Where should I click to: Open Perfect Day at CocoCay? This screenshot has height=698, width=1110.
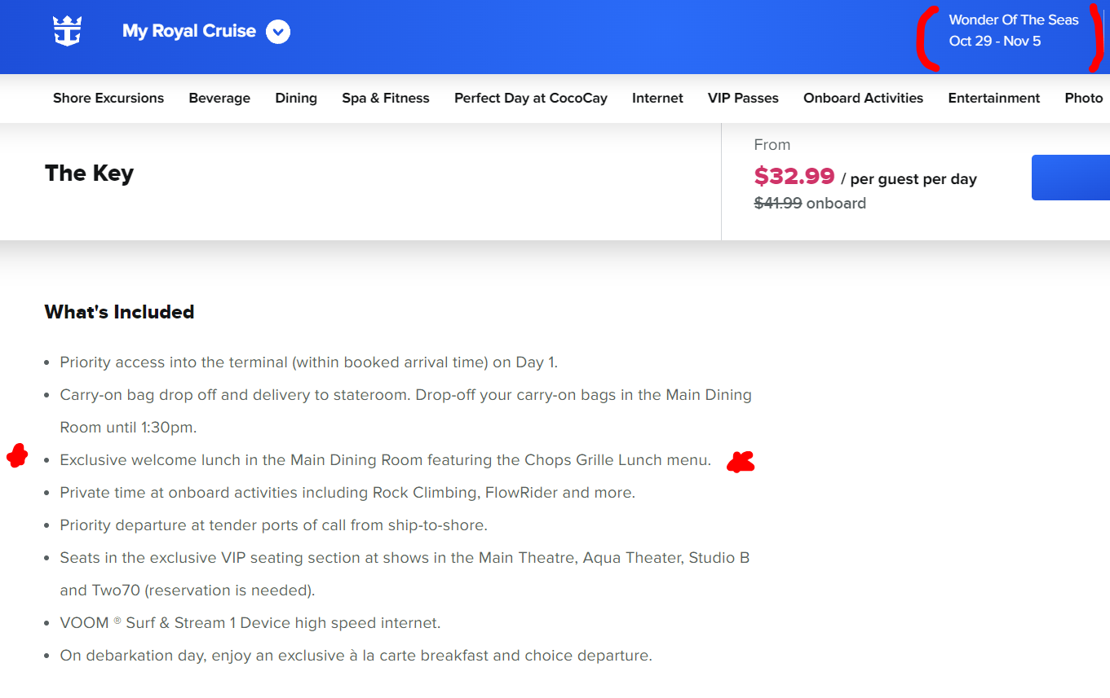tap(531, 98)
